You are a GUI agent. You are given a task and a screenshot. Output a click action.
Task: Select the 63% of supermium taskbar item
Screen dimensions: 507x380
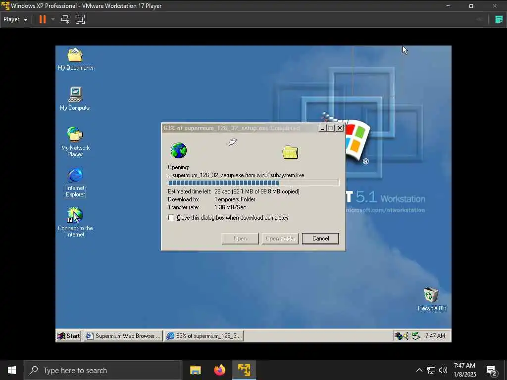pyautogui.click(x=203, y=336)
